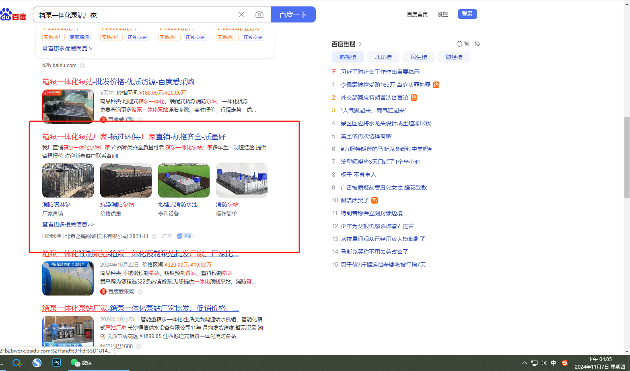
Task: Refresh hot list with 换一换
Action: [x=468, y=44]
